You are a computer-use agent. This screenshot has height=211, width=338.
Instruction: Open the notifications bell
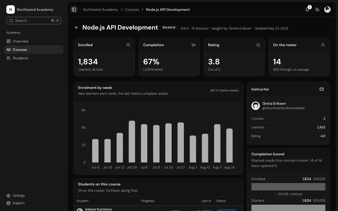click(x=307, y=9)
